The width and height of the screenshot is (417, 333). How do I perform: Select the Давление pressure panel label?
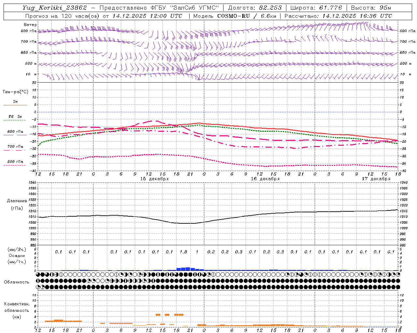click(x=17, y=201)
